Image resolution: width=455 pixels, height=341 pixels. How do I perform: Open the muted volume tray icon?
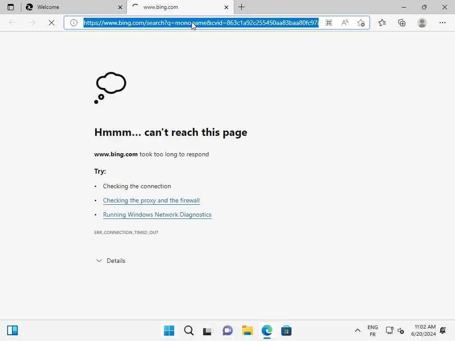pos(401,330)
